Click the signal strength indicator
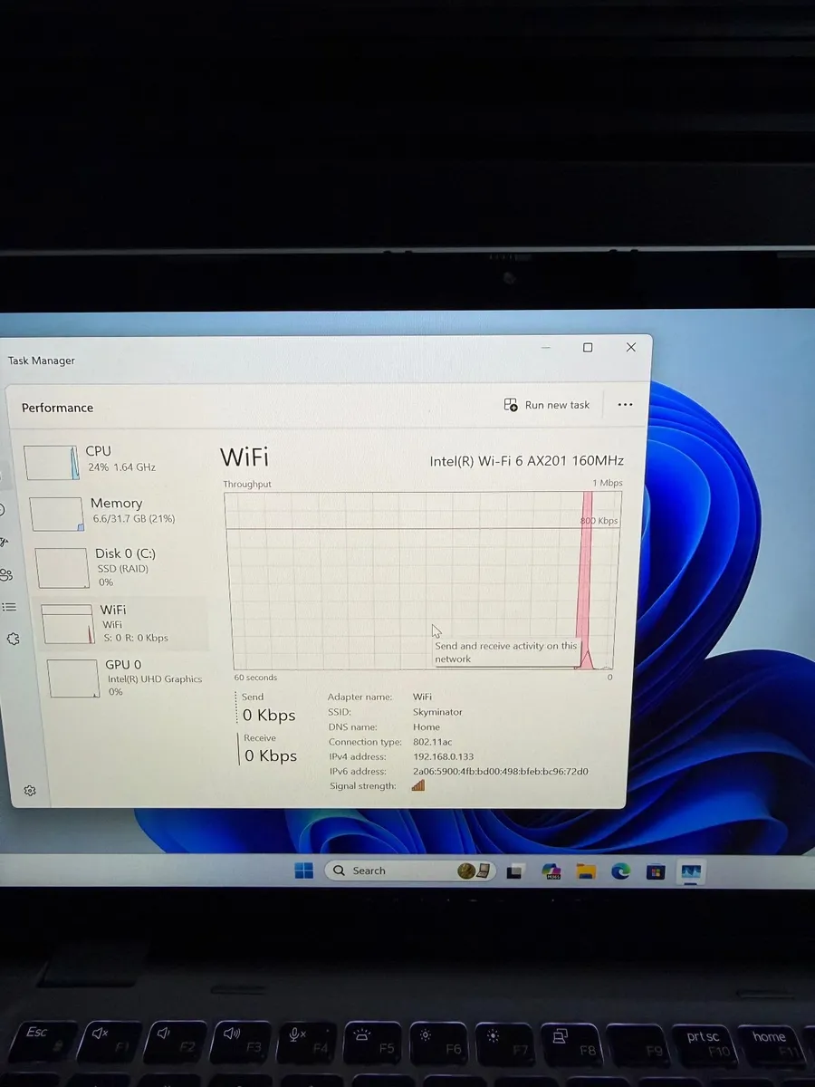 coord(417,785)
